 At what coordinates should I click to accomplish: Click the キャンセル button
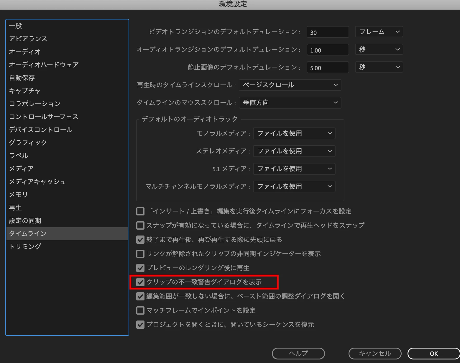[375, 354]
